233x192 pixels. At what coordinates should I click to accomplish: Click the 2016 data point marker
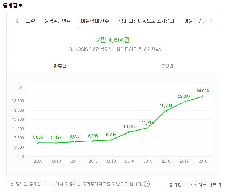166,111
